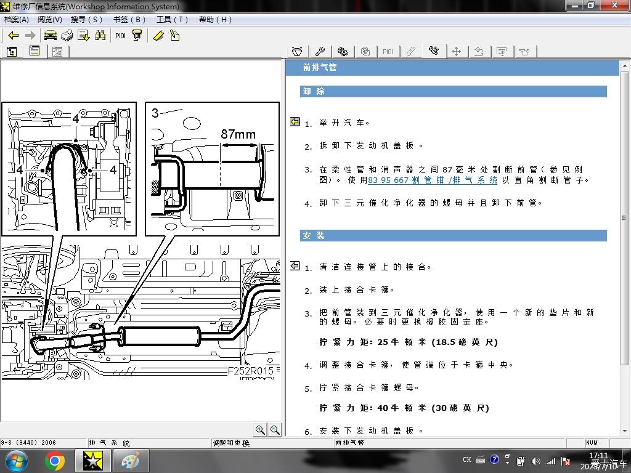Image resolution: width=631 pixels, height=473 pixels.
Task: Open the first section tab with sparkle icon
Action: (298, 52)
